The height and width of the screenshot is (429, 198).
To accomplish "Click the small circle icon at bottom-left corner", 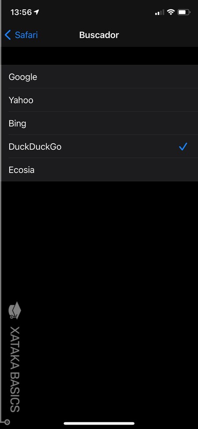I will point(7,422).
